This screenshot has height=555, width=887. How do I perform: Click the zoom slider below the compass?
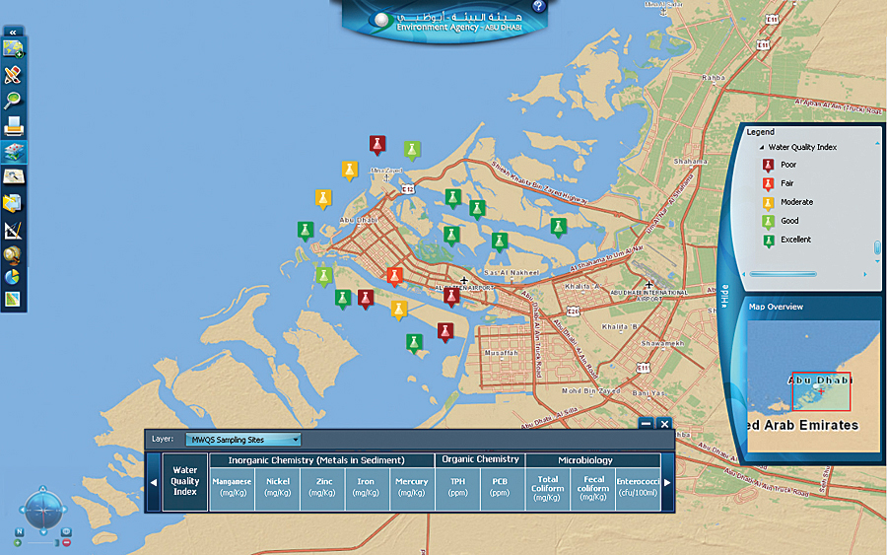(x=40, y=543)
